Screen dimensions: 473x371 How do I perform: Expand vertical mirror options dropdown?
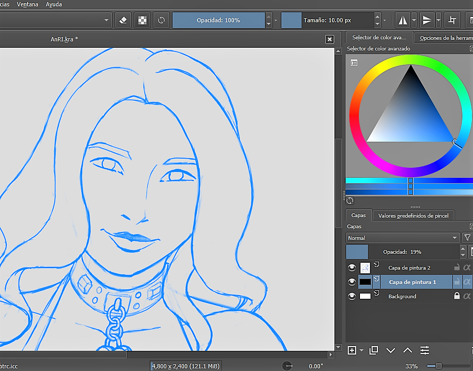click(438, 20)
